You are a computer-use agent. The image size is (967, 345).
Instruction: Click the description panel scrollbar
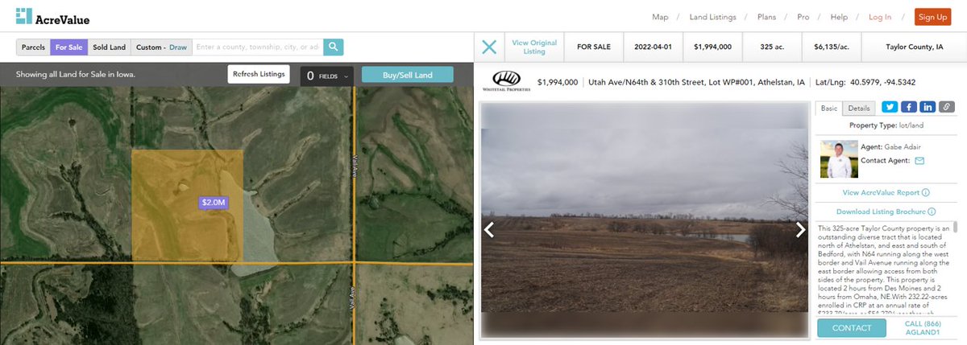pos(956,229)
